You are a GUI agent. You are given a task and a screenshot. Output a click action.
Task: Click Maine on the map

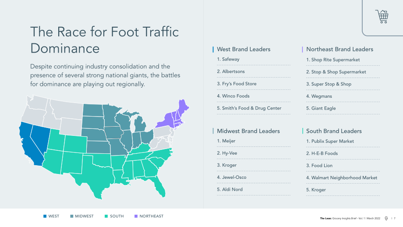183,106
